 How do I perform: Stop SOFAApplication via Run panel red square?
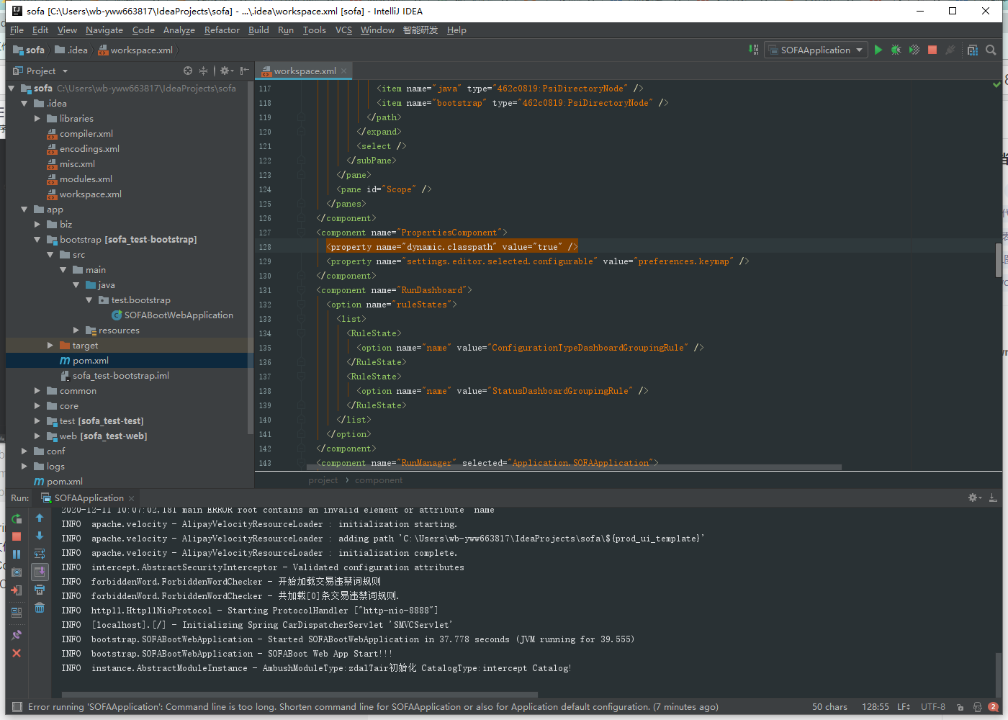click(x=17, y=536)
